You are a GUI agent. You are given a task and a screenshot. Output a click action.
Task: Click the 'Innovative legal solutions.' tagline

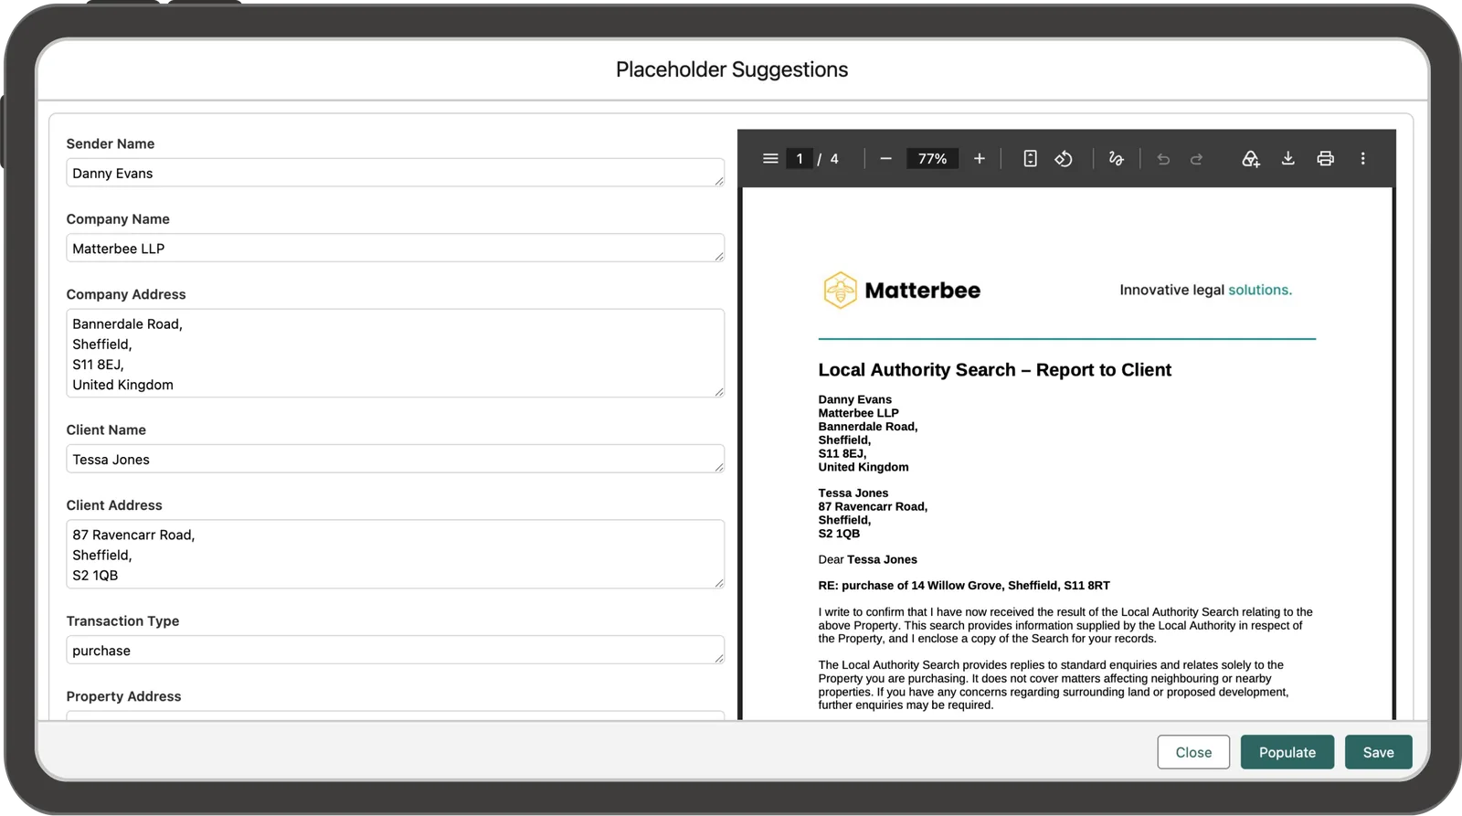tap(1206, 290)
